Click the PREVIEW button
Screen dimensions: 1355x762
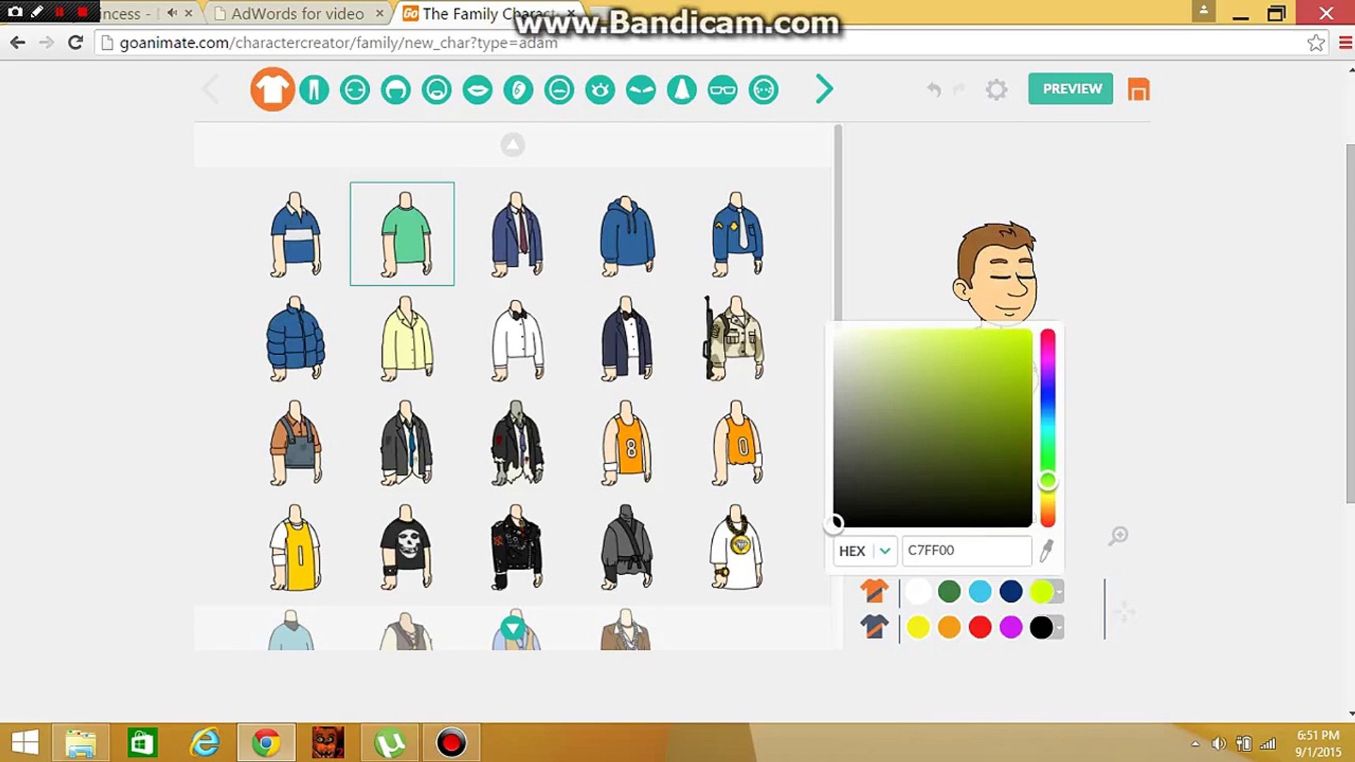(1070, 89)
